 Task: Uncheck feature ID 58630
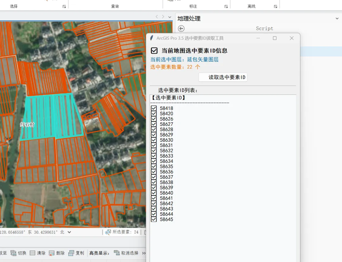pyautogui.click(x=154, y=140)
